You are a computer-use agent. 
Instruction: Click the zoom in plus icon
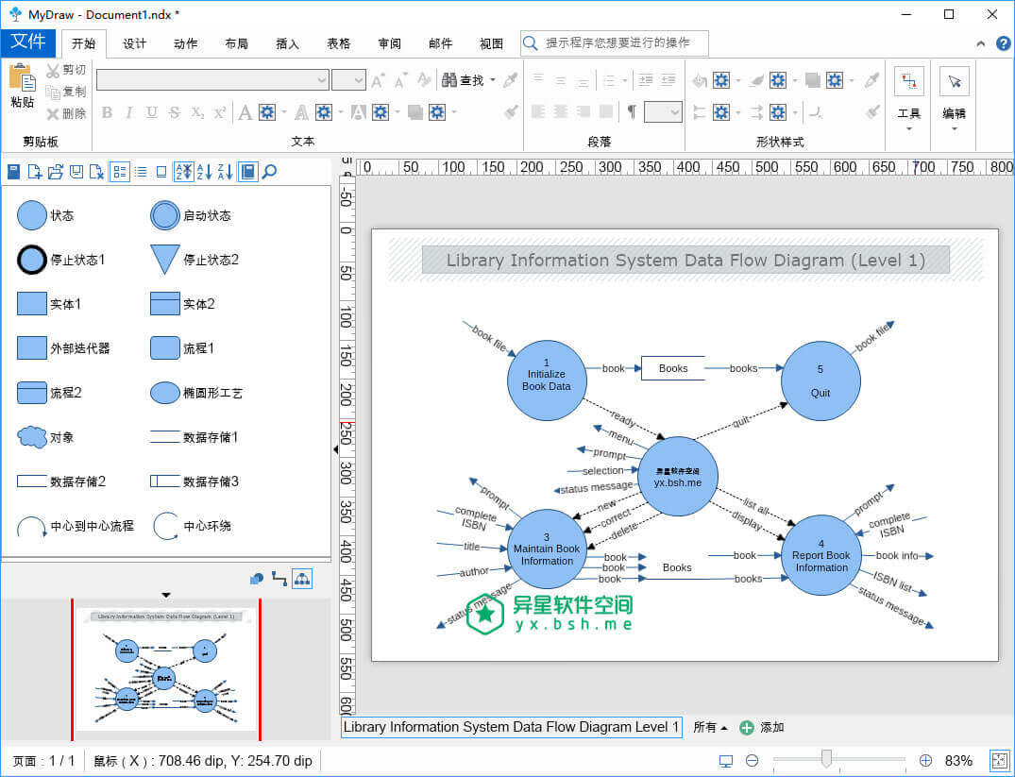pyautogui.click(x=925, y=760)
